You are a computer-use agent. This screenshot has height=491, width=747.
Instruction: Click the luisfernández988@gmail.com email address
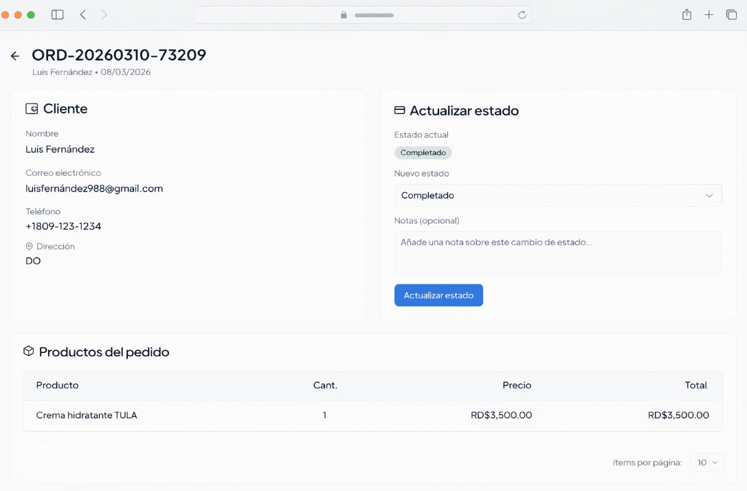[x=94, y=188]
